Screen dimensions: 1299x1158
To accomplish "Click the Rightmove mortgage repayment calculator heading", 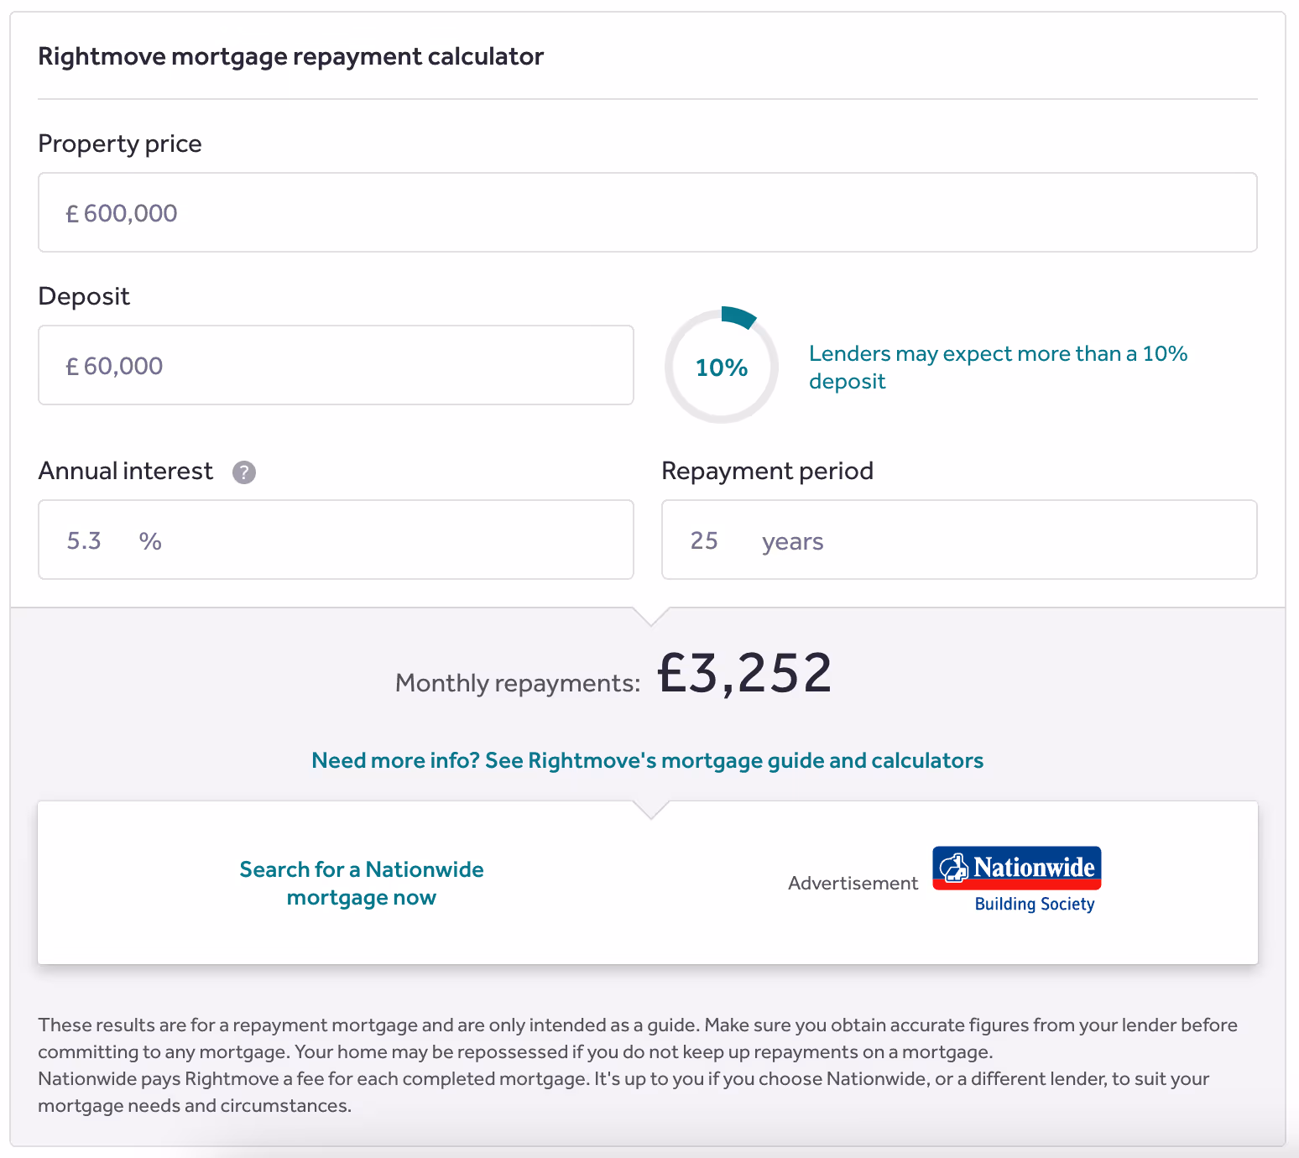I will (291, 56).
